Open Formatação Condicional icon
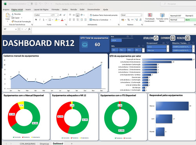This screenshot has width=196, height=145. point(150,15)
